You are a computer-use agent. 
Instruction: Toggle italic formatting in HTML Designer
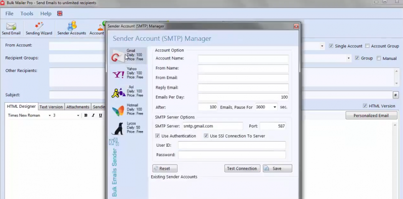[93, 115]
